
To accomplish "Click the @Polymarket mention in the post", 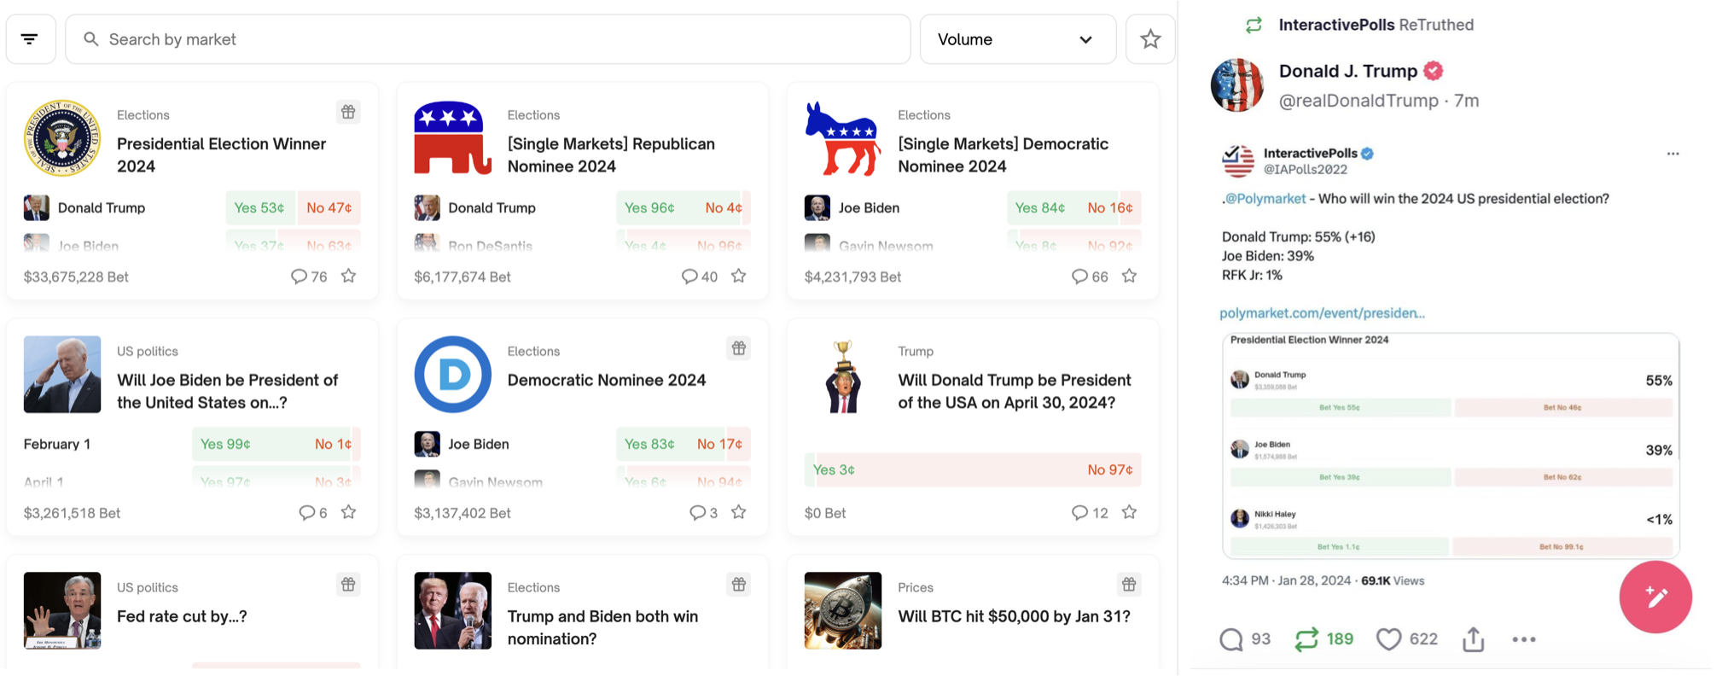I will pyautogui.click(x=1266, y=198).
